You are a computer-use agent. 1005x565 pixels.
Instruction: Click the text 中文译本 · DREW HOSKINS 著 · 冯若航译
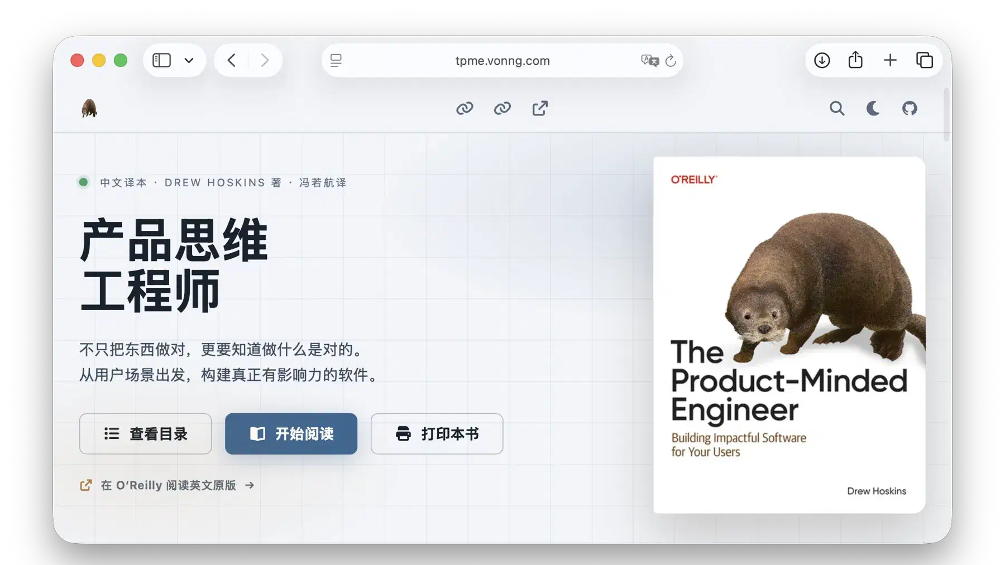[x=223, y=183]
